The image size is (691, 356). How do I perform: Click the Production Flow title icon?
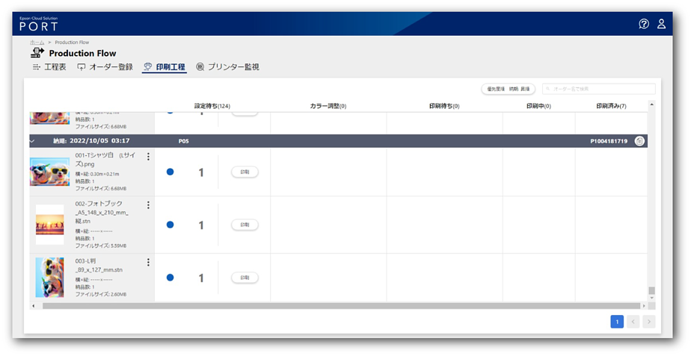pos(37,53)
